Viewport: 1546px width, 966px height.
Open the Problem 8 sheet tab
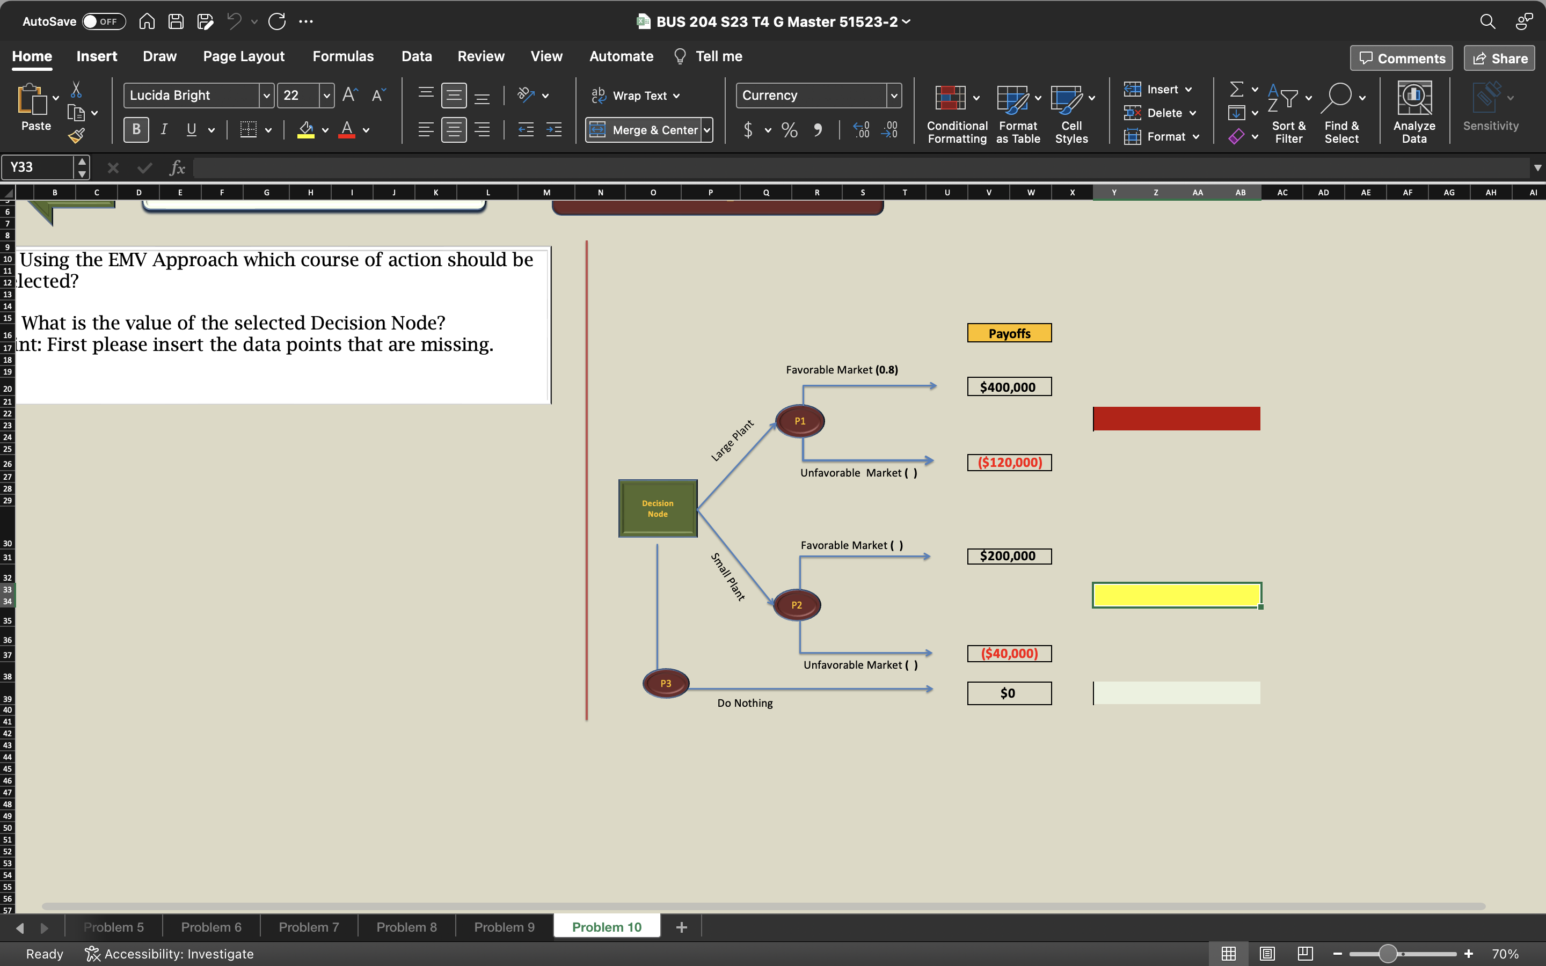406,927
